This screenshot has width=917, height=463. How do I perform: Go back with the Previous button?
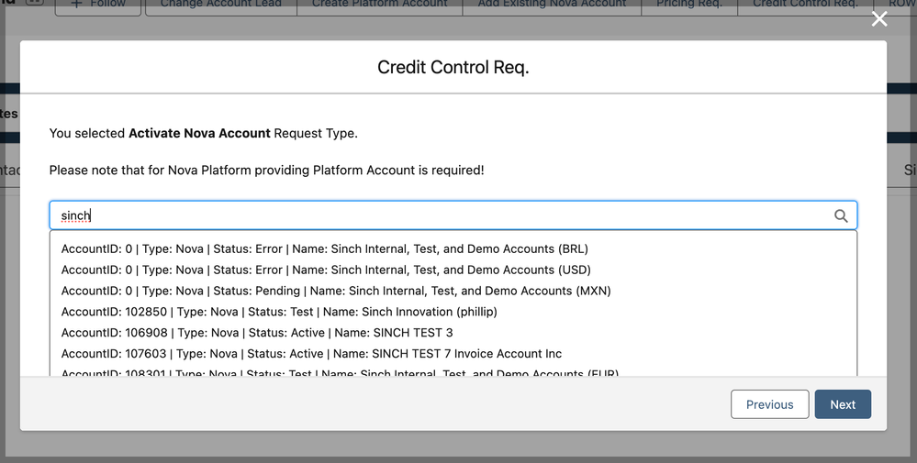click(x=769, y=404)
